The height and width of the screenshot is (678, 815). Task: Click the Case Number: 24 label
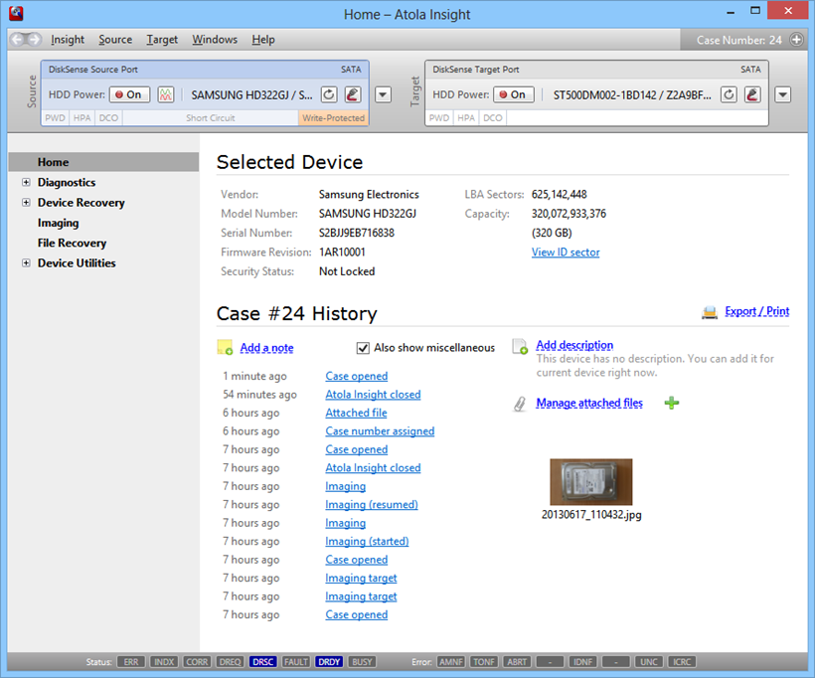[x=738, y=40]
